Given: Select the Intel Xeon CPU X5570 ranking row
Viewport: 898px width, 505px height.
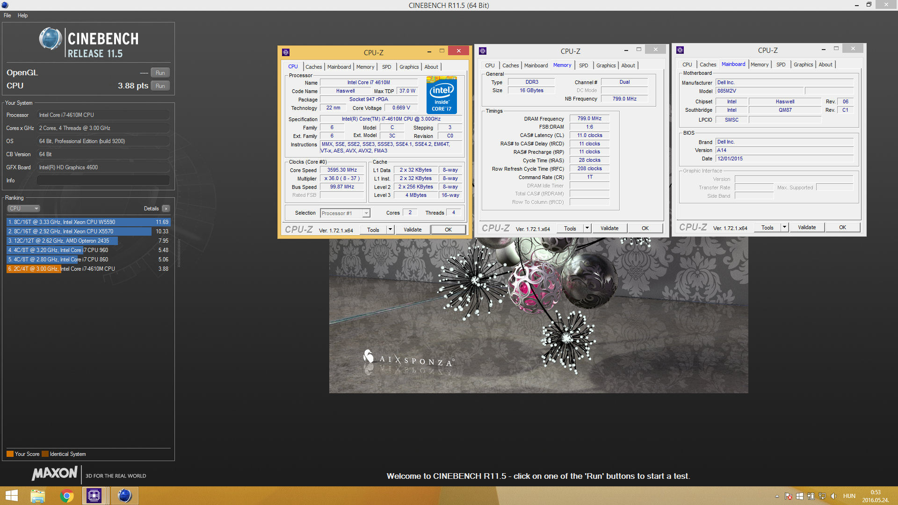Looking at the screenshot, I should 88,231.
